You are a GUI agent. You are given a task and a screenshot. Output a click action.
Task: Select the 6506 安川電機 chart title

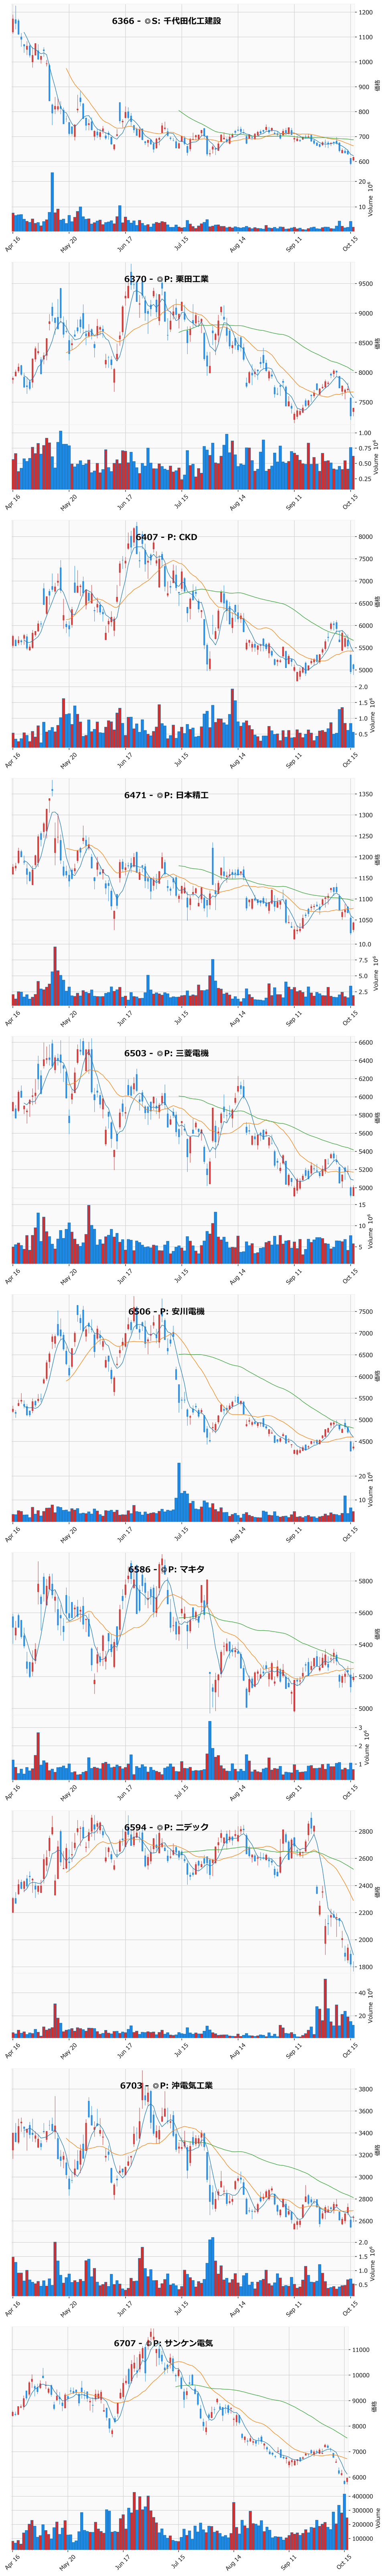(x=166, y=1311)
